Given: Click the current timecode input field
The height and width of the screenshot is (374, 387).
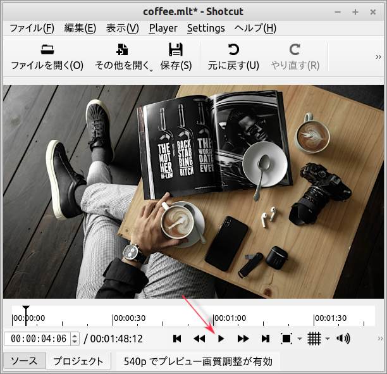Looking at the screenshot, I should (x=37, y=339).
